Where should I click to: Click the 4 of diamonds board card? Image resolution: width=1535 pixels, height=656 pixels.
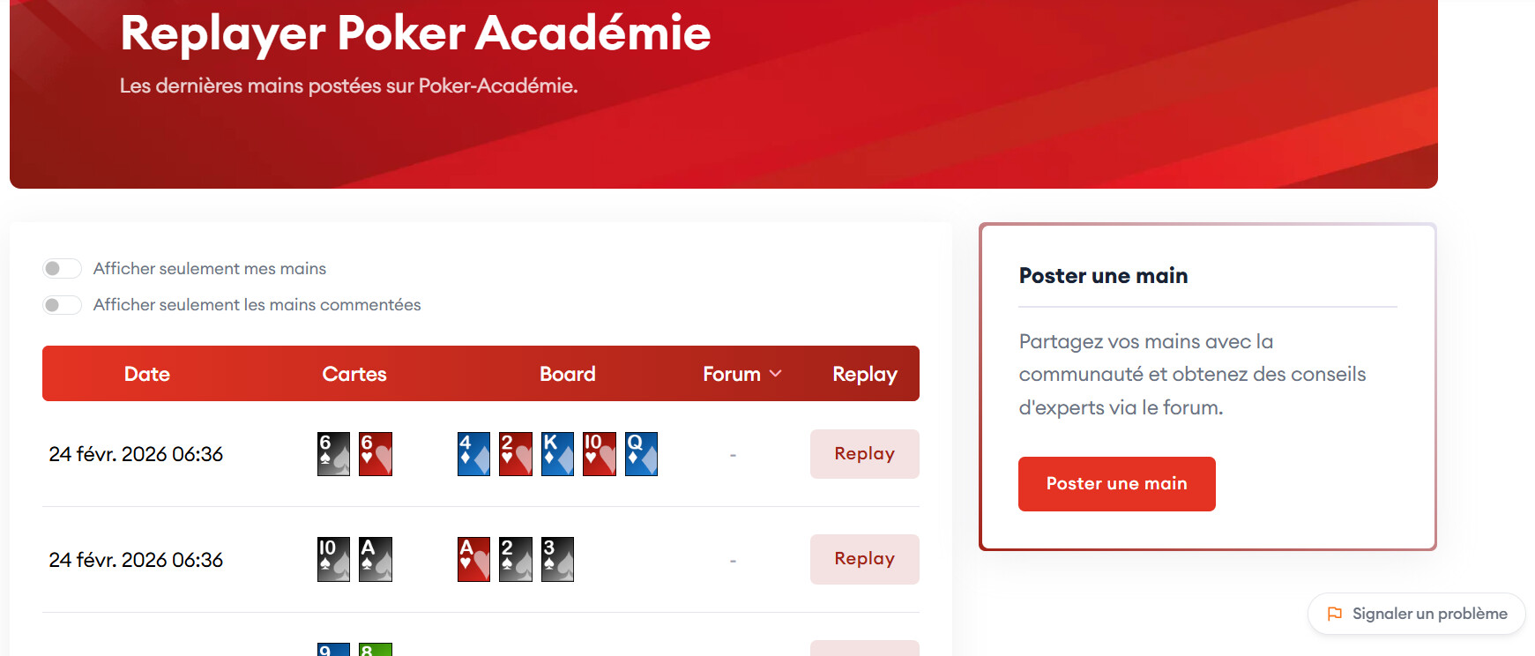coord(473,454)
